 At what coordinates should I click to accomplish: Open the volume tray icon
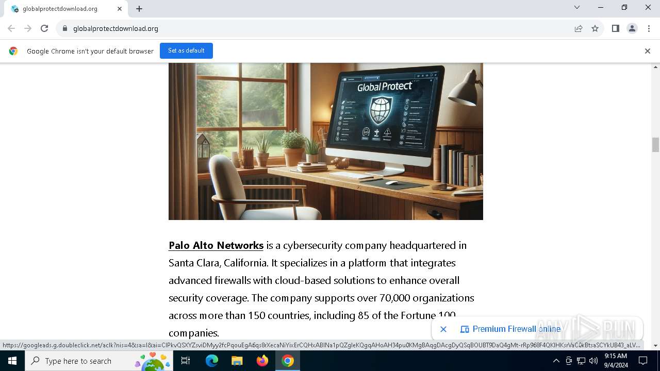tap(593, 361)
